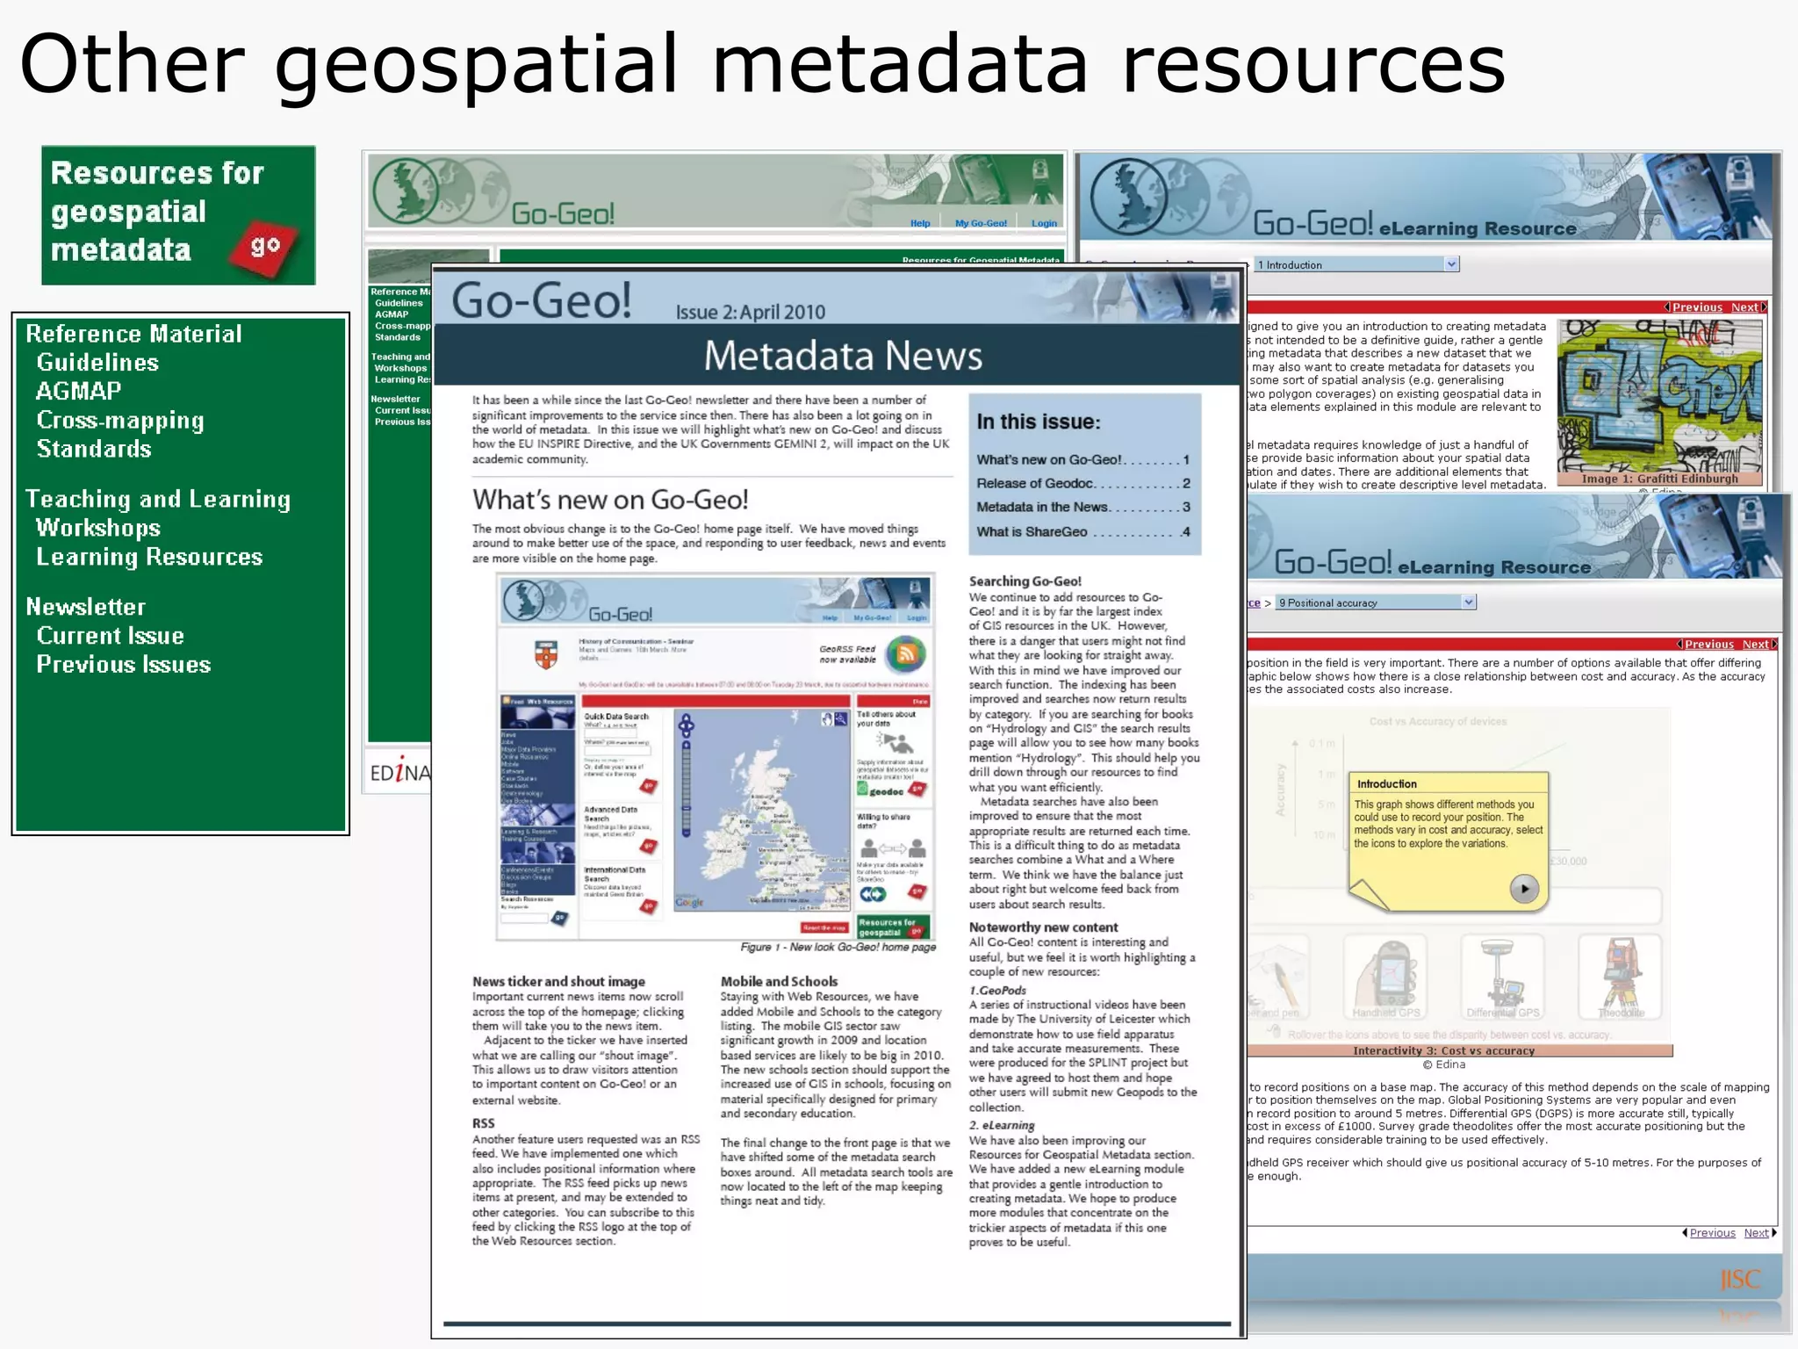
Task: Click the 'RSS' article heading
Action: 483,1123
